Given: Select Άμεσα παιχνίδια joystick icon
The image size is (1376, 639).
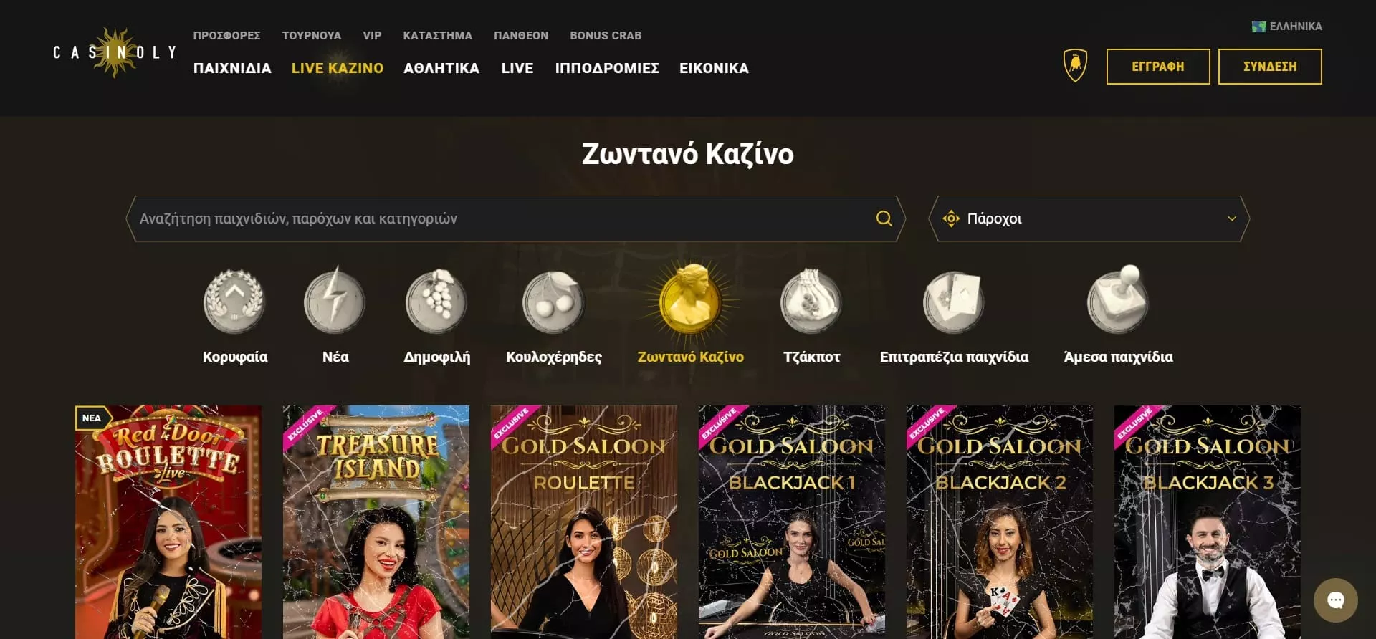Looking at the screenshot, I should coord(1118,299).
